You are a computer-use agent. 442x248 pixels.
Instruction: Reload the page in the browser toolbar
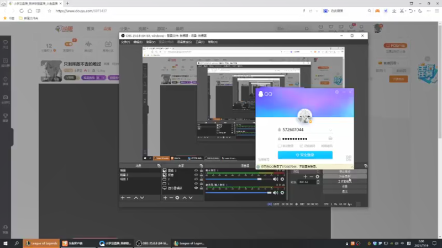coord(22,11)
